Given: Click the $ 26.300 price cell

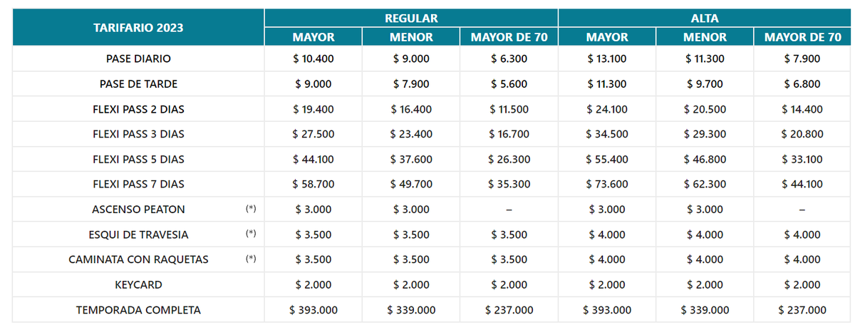Looking at the screenshot, I should [509, 159].
